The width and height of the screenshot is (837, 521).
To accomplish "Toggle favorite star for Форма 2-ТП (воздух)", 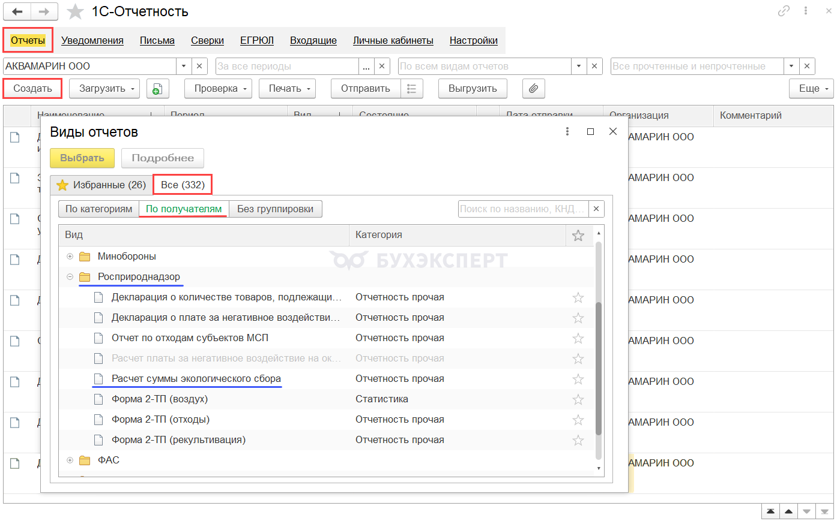I will [x=578, y=399].
